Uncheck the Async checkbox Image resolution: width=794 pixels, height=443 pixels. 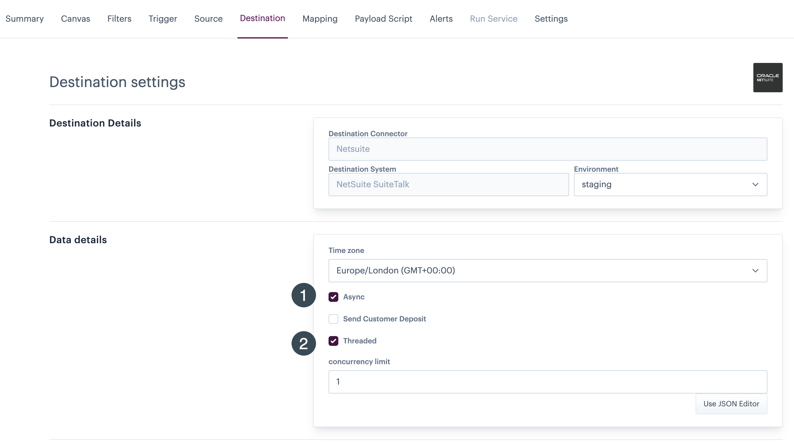click(333, 297)
